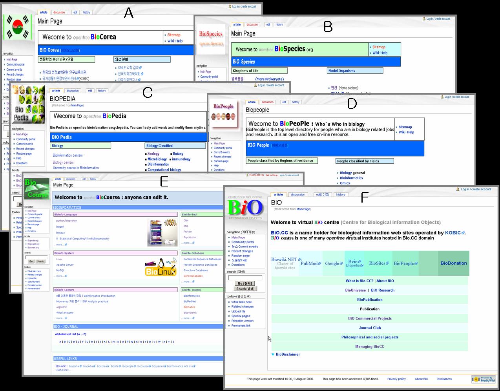Click external-link icon after PubMed
This screenshot has width=500, height=391.
(x=319, y=263)
